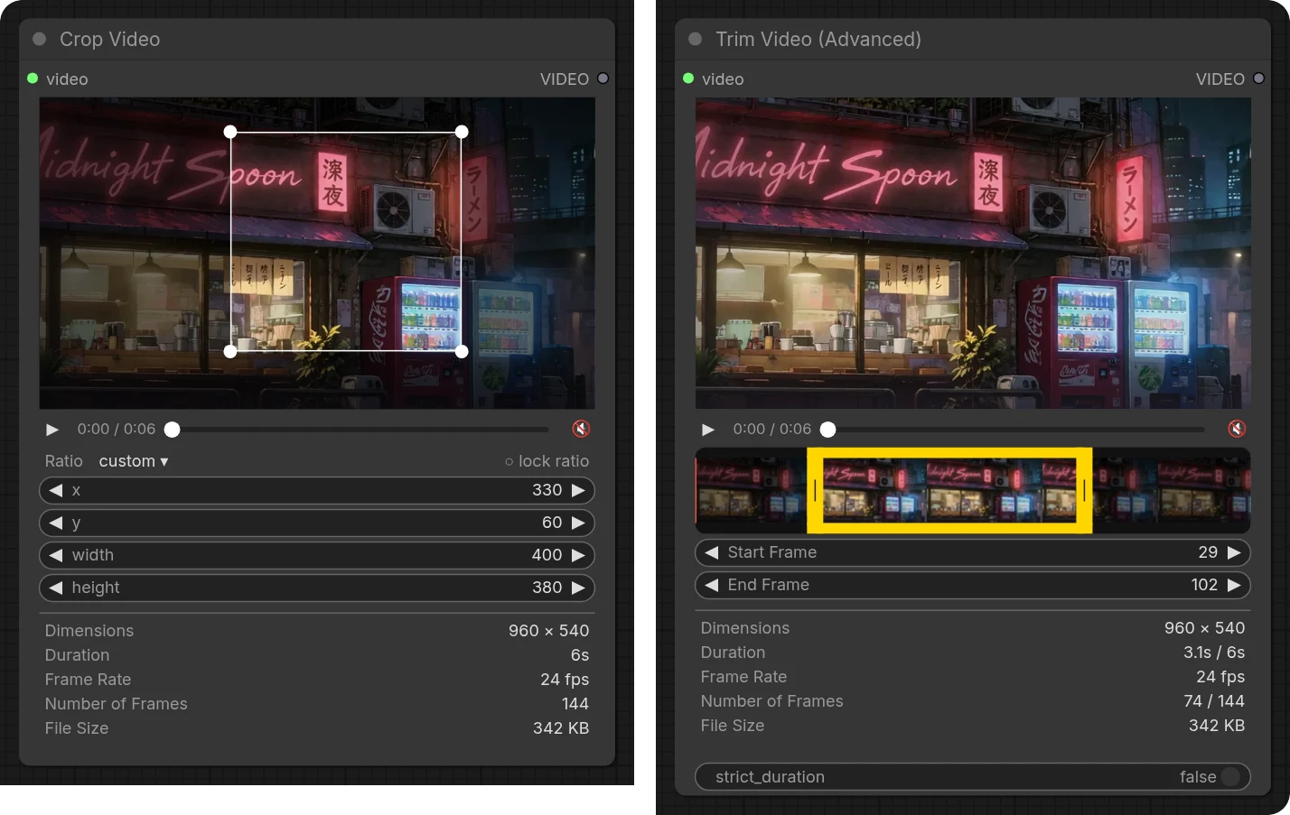Unmute audio in Crop Video node
The height and width of the screenshot is (815, 1290).
[581, 429]
